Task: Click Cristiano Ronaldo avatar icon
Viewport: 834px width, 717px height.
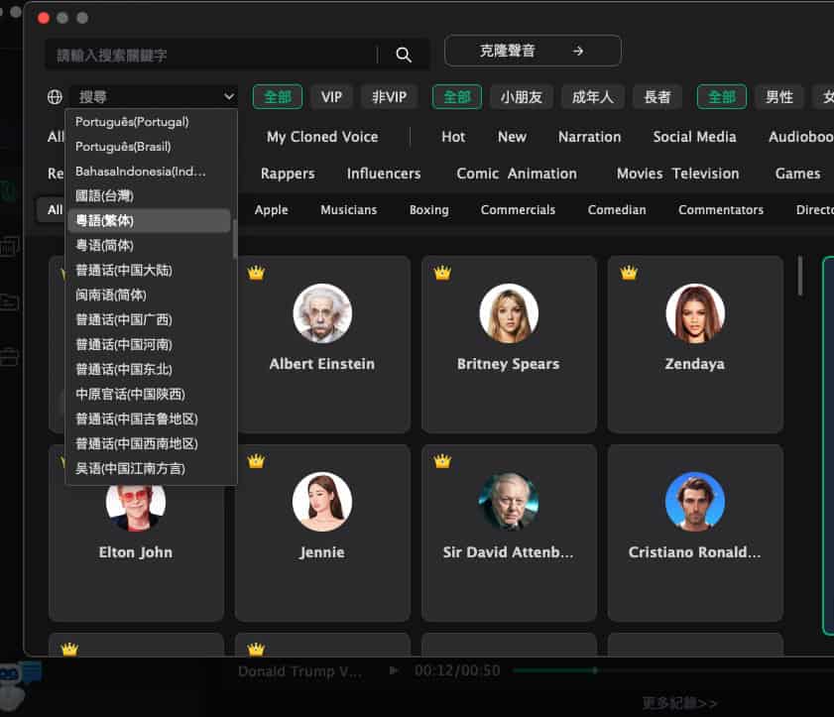Action: pos(694,502)
